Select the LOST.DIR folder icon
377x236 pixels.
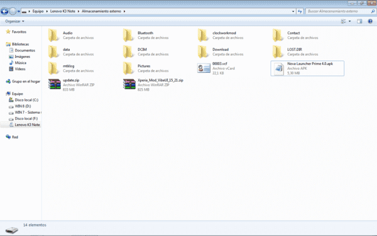tap(278, 52)
